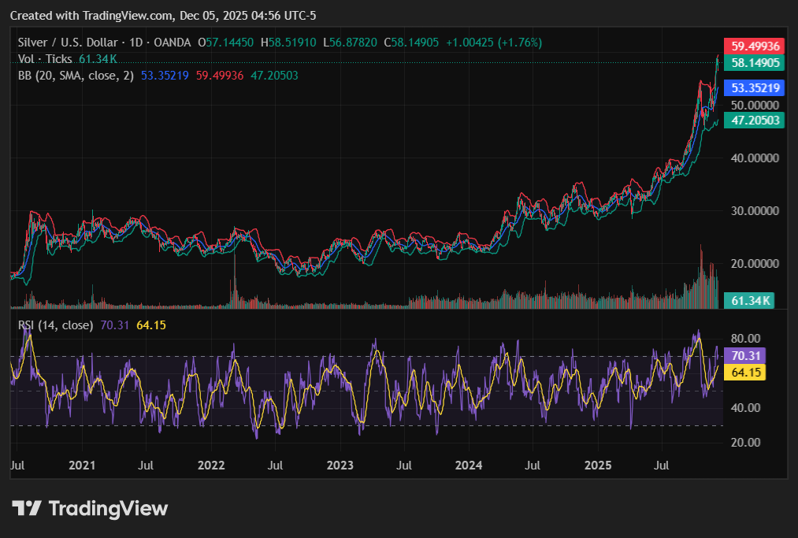Click the red 59.49936 upper band price tag
The image size is (798, 538).
point(755,46)
